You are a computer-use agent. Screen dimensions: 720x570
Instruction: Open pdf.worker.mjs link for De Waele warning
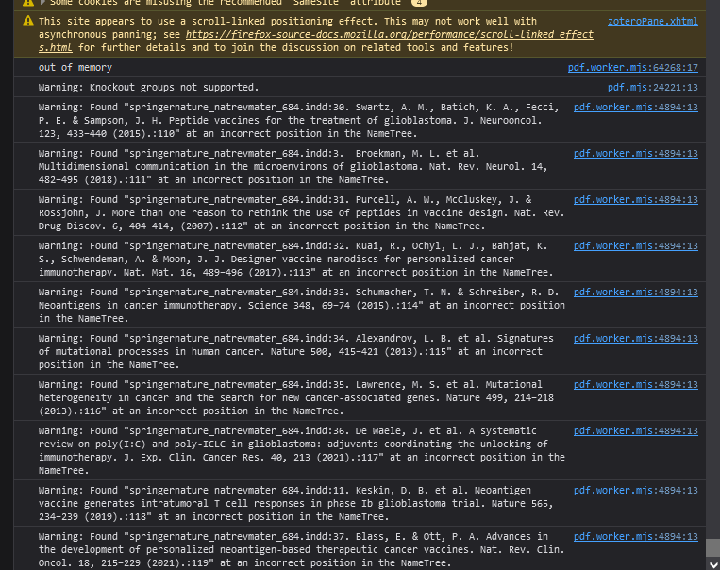(635, 431)
